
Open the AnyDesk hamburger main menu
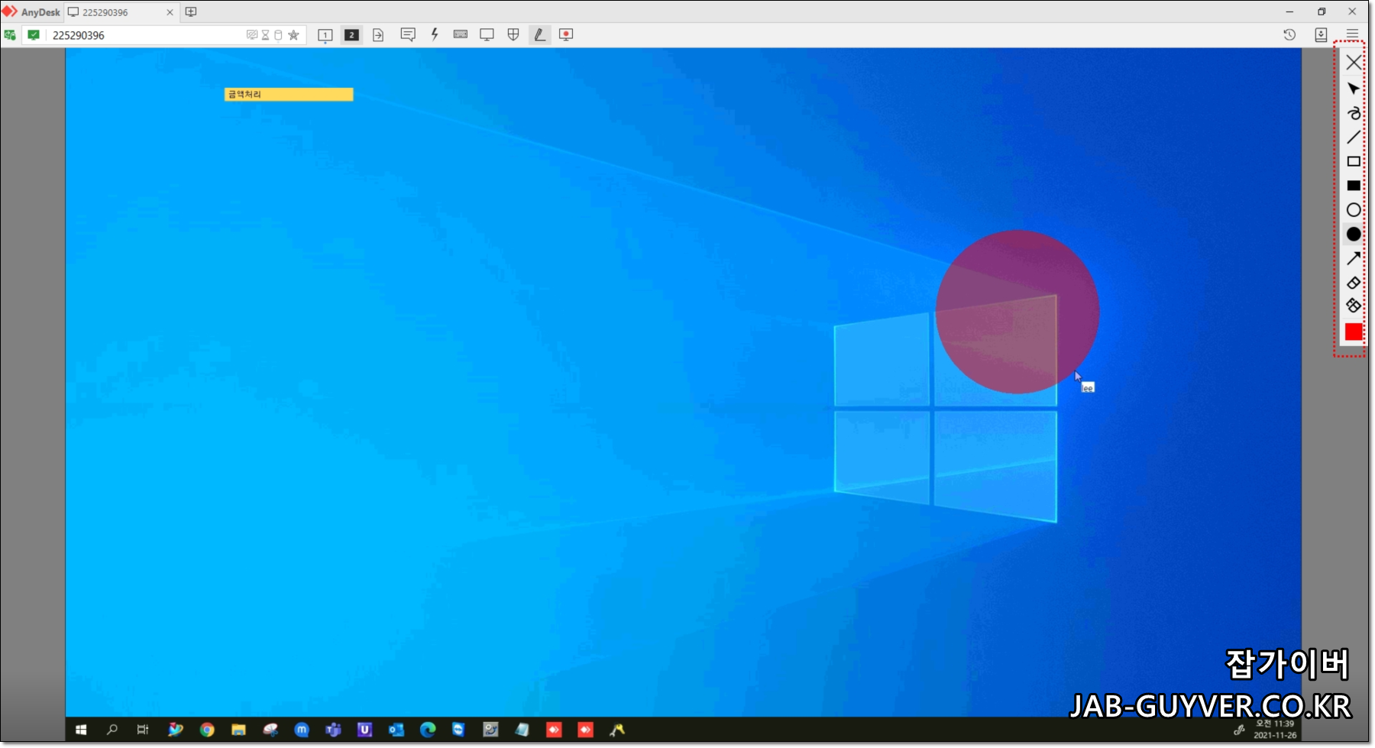pos(1353,35)
